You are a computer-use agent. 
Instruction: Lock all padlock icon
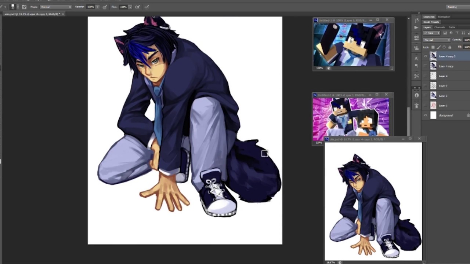coord(450,47)
